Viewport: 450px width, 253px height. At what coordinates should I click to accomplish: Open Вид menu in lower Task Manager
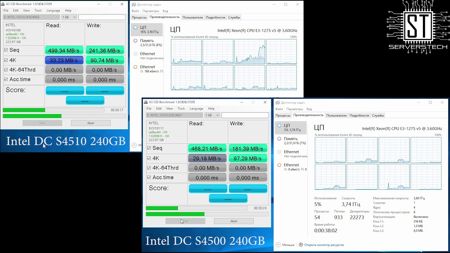[309, 109]
